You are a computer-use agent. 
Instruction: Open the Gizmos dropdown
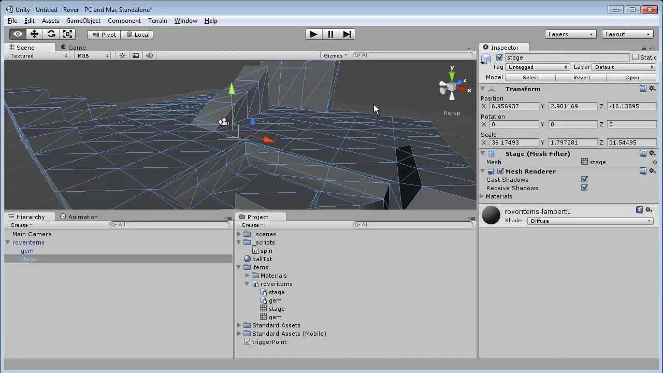(335, 55)
